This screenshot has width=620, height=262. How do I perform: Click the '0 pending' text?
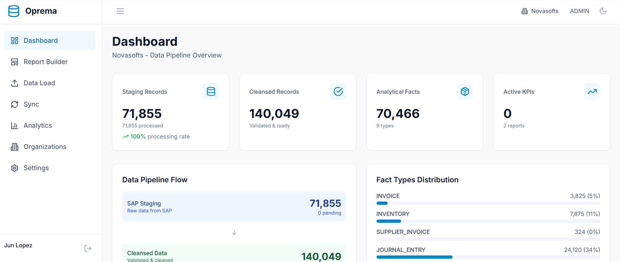(x=330, y=213)
